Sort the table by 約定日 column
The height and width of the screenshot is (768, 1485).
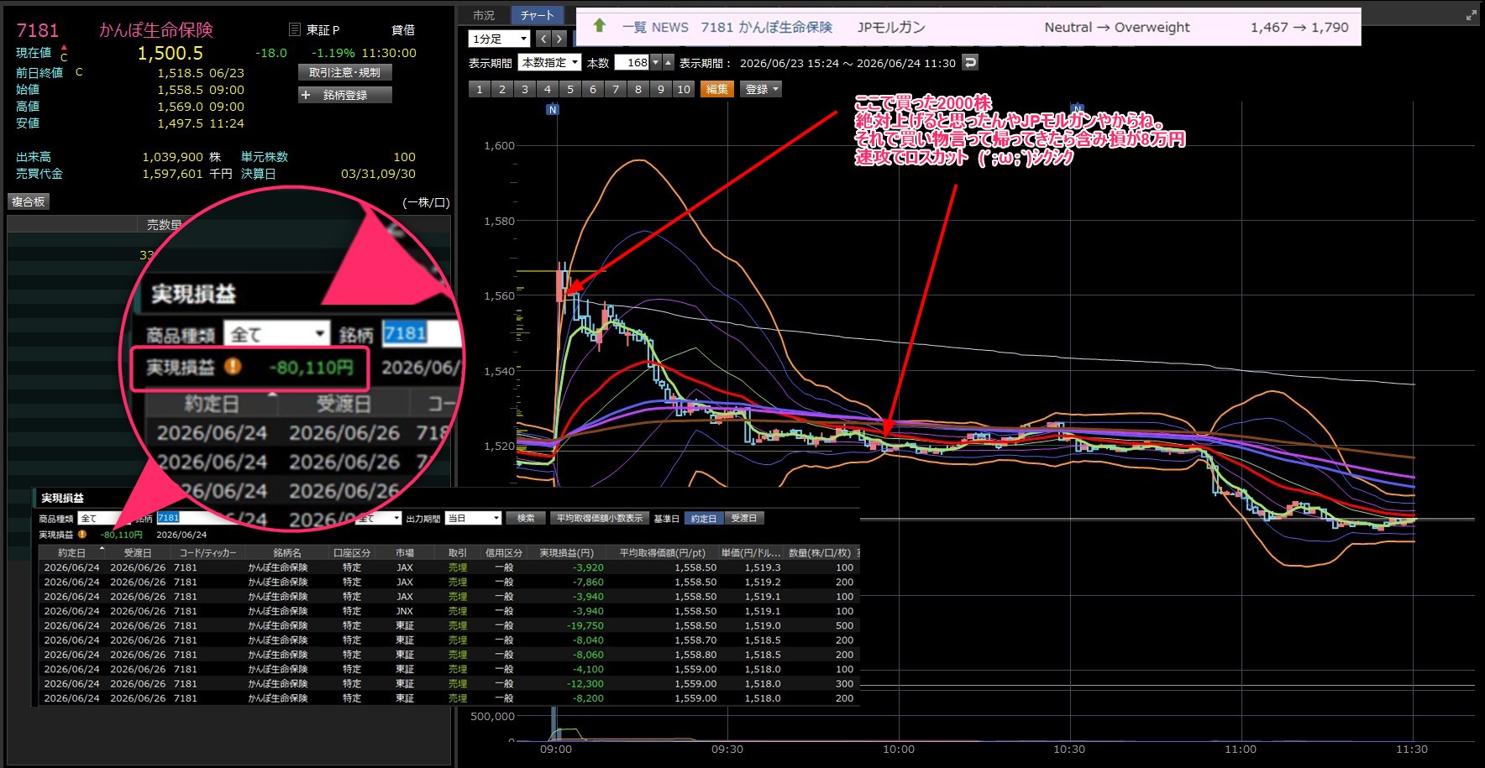[71, 552]
